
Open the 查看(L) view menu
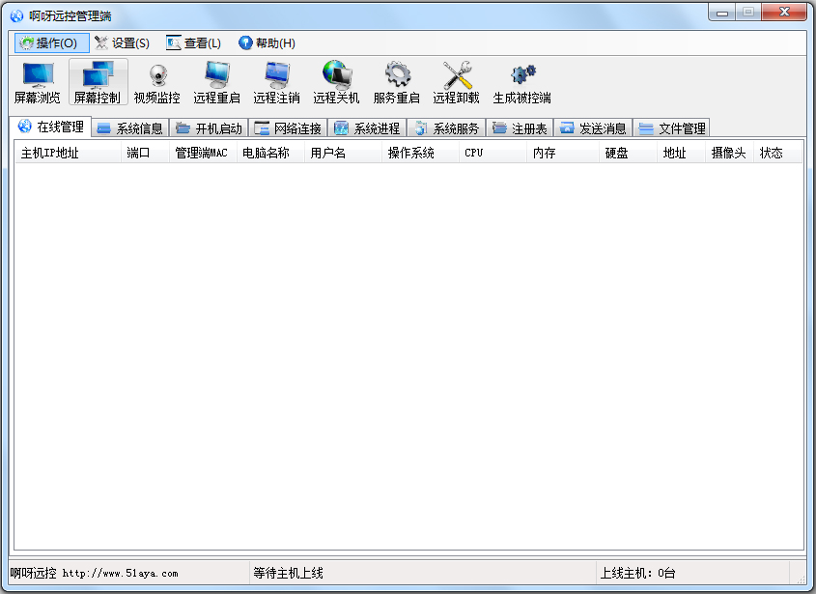pyautogui.click(x=193, y=43)
